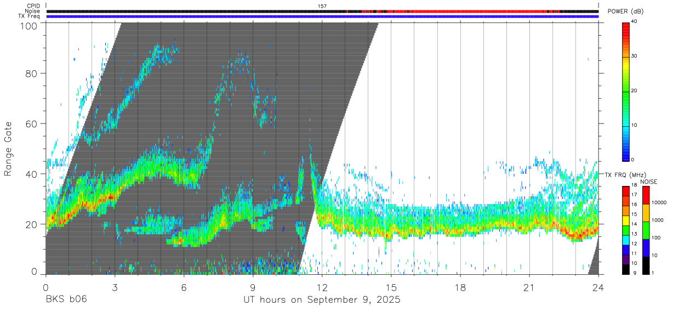Click the noise scale value '1000'

pos(658,220)
